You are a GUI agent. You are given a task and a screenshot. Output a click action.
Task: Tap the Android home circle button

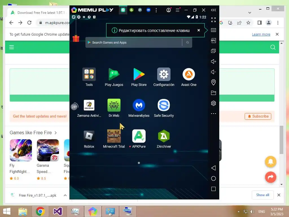pos(213,179)
